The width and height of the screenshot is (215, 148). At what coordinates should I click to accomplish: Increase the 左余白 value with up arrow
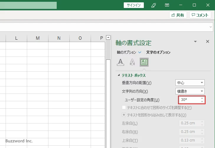click(202, 122)
